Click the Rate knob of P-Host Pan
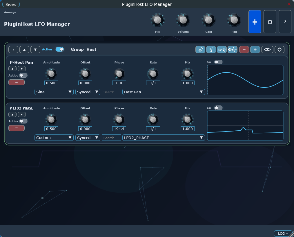Image resolution: width=294 pixels, height=237 pixels. coord(153,74)
